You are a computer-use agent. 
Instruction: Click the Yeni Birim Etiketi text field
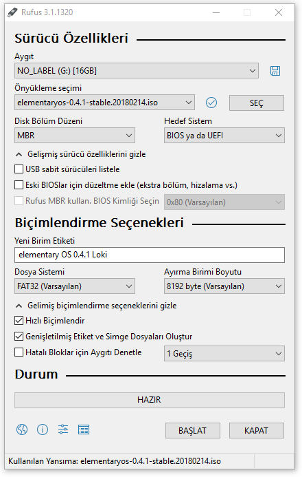150,255
